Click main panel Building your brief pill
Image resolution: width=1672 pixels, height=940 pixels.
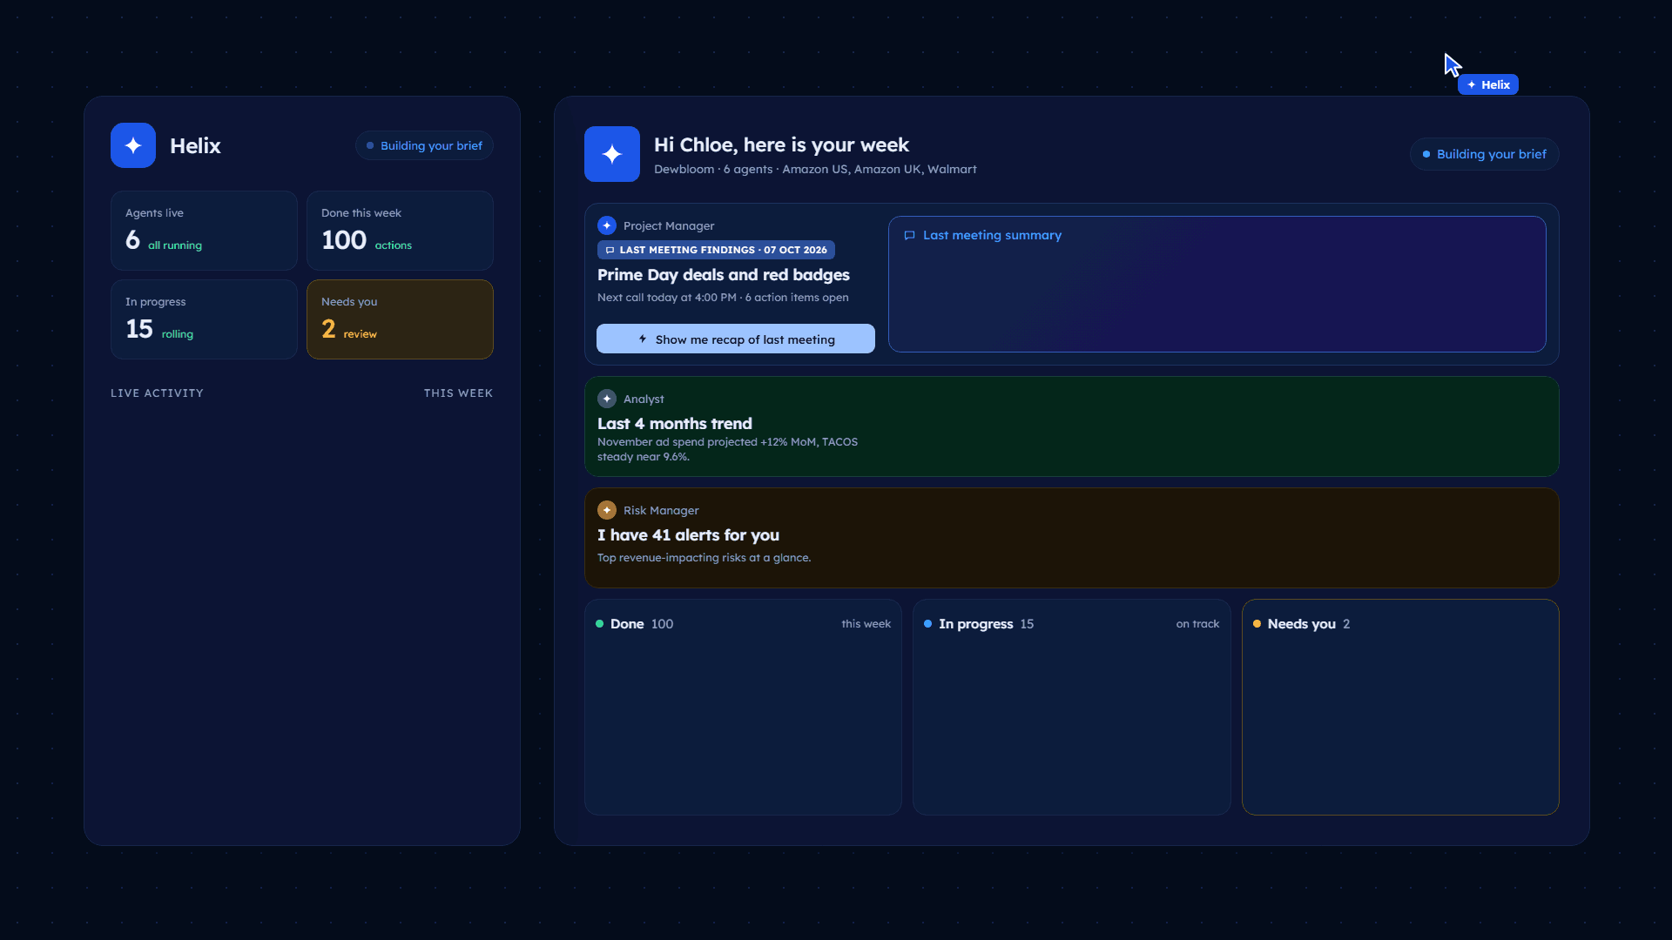tap(1485, 154)
